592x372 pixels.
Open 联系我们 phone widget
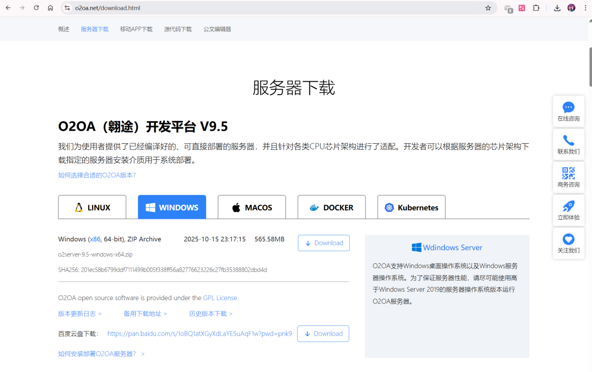(x=568, y=145)
